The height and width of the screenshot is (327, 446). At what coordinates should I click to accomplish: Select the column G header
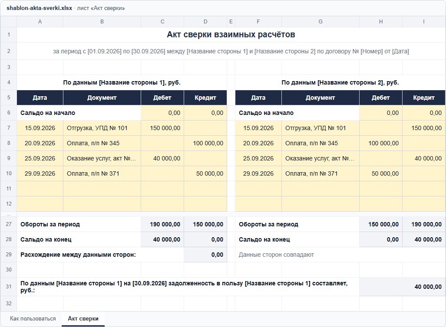coord(320,22)
